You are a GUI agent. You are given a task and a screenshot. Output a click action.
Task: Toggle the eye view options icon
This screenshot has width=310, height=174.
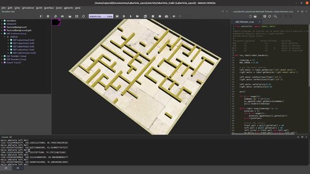click(x=62, y=16)
